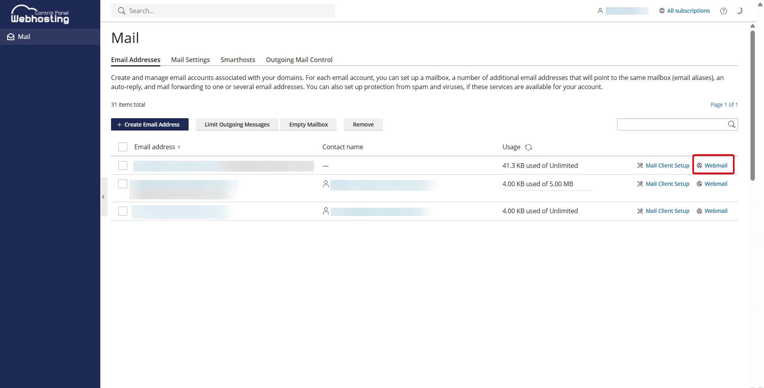
Task: Open the All subscriptions link
Action: [689, 11]
